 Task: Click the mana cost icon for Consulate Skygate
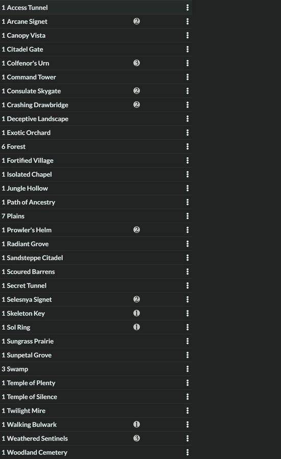(x=136, y=91)
